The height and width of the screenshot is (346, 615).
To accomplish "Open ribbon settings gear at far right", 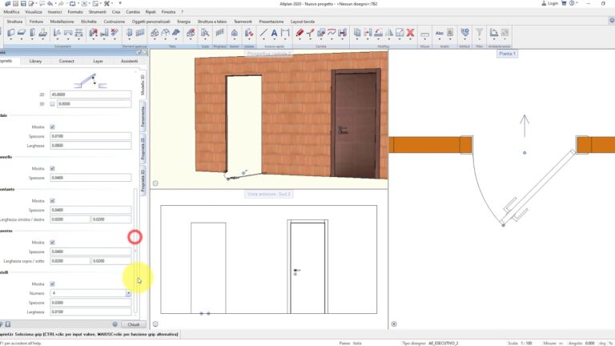I will click(x=612, y=20).
